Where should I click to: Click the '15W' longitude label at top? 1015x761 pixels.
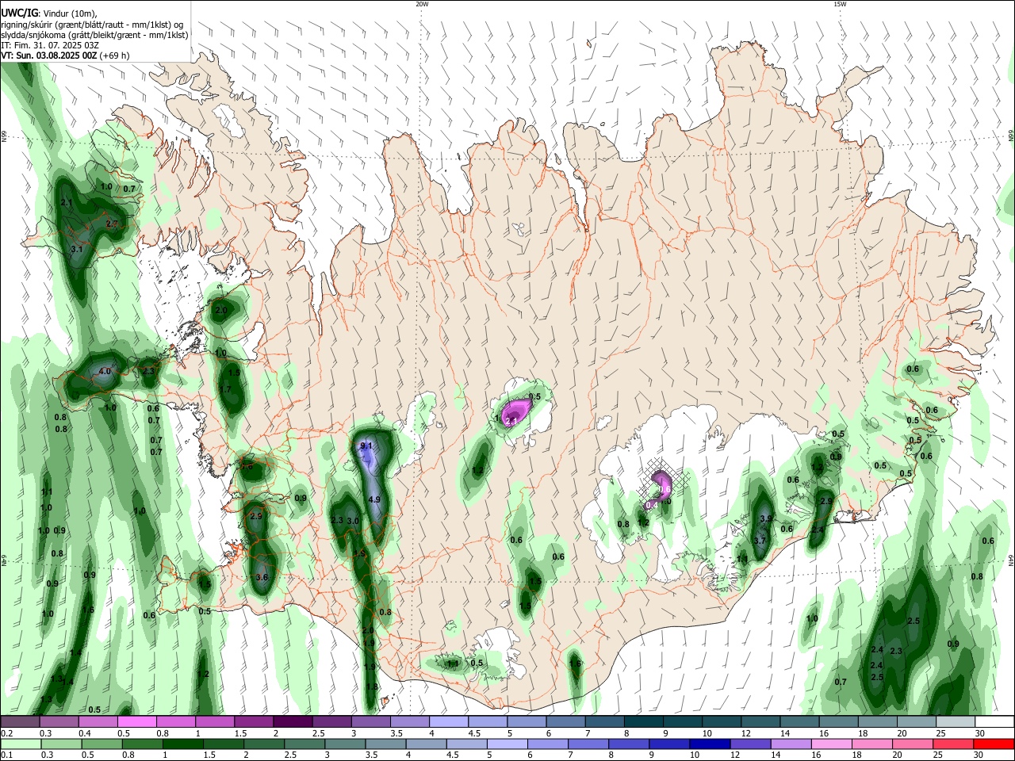(x=840, y=4)
